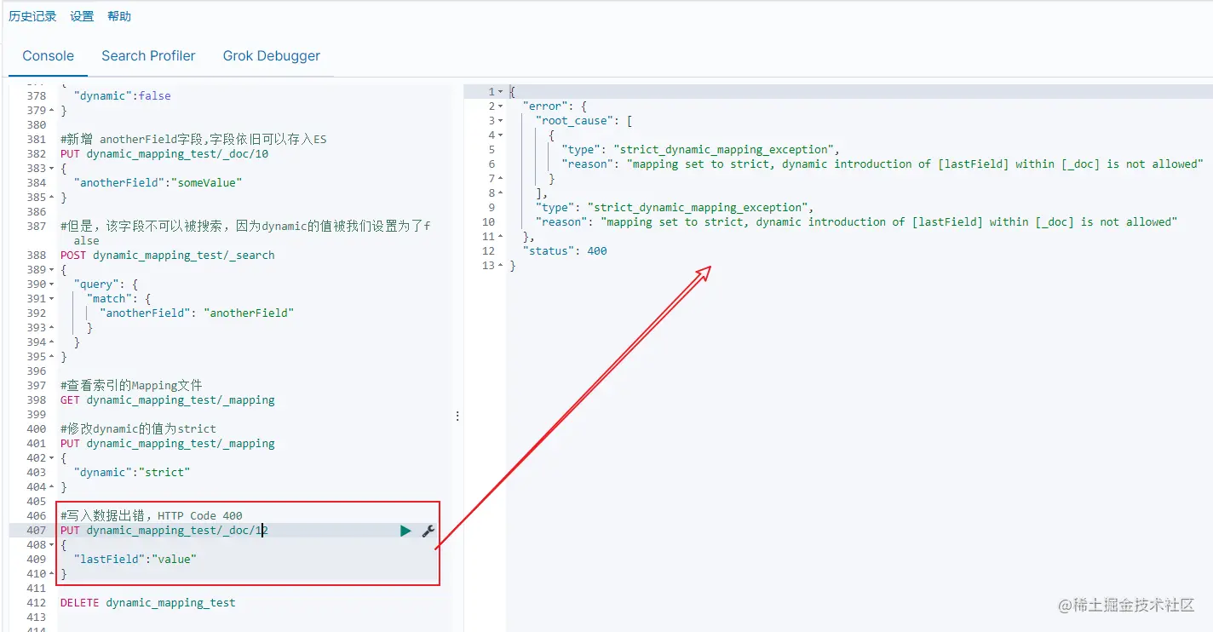Collapse the fold at editor line 383
Viewport: 1213px width, 632px height.
tap(52, 169)
